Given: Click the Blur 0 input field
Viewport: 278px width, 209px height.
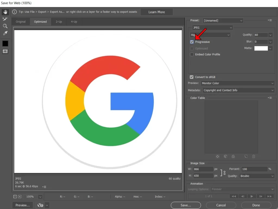Looking at the screenshot, I should click(x=261, y=42).
